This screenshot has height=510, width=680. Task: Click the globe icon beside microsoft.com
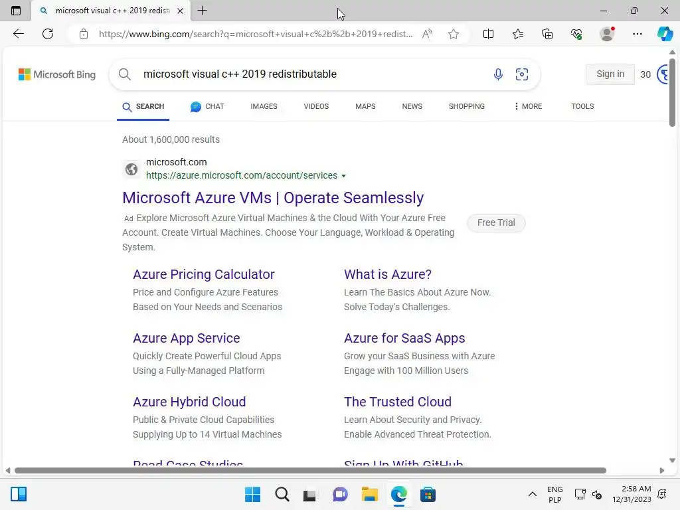point(131,169)
